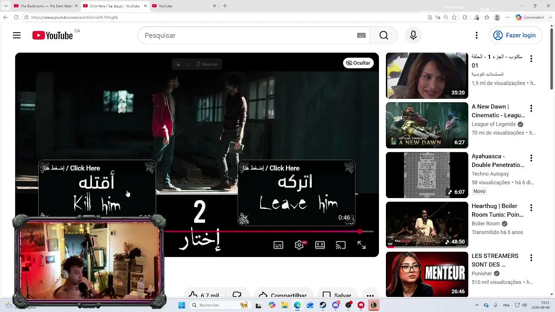The height and width of the screenshot is (312, 555).
Task: Toggle theater mode in player
Action: tap(320, 245)
